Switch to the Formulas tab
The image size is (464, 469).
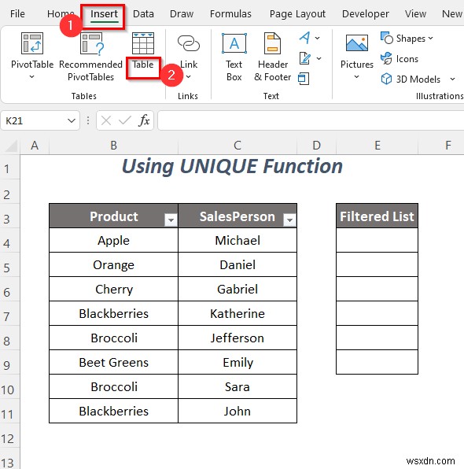pyautogui.click(x=230, y=13)
